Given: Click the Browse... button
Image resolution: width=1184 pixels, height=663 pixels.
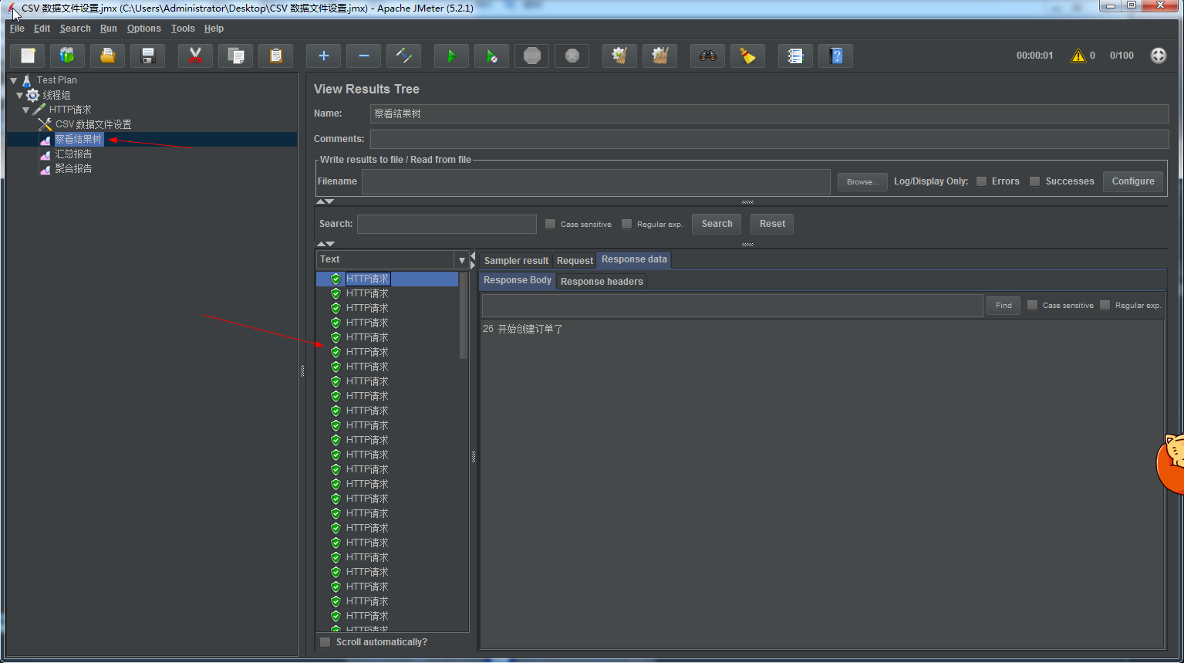Looking at the screenshot, I should click(862, 182).
